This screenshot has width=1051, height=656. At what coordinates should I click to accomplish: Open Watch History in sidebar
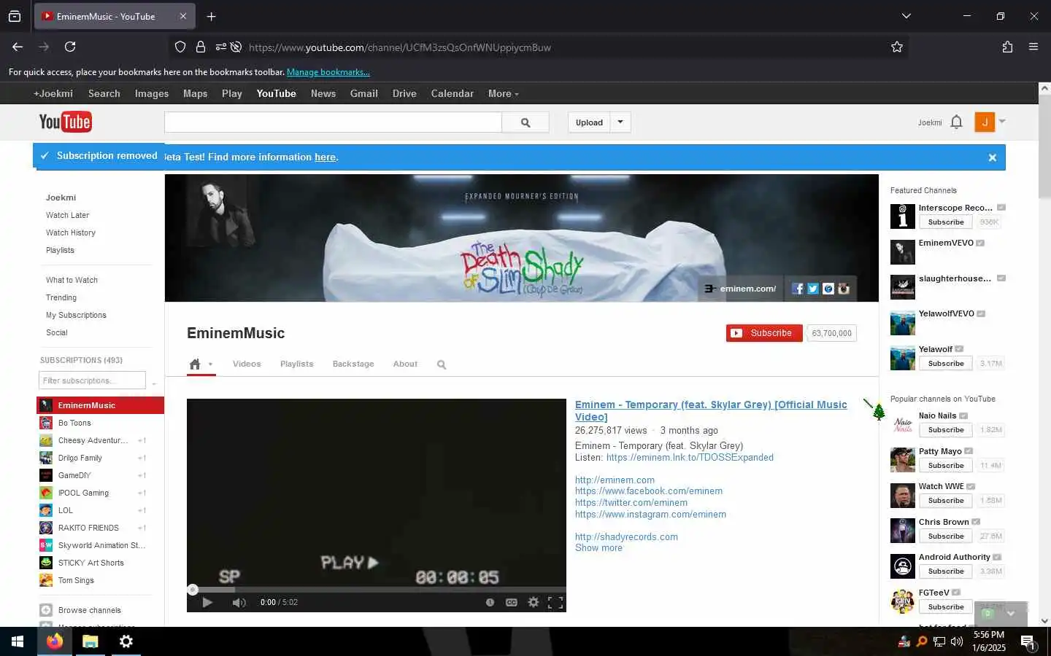click(71, 233)
